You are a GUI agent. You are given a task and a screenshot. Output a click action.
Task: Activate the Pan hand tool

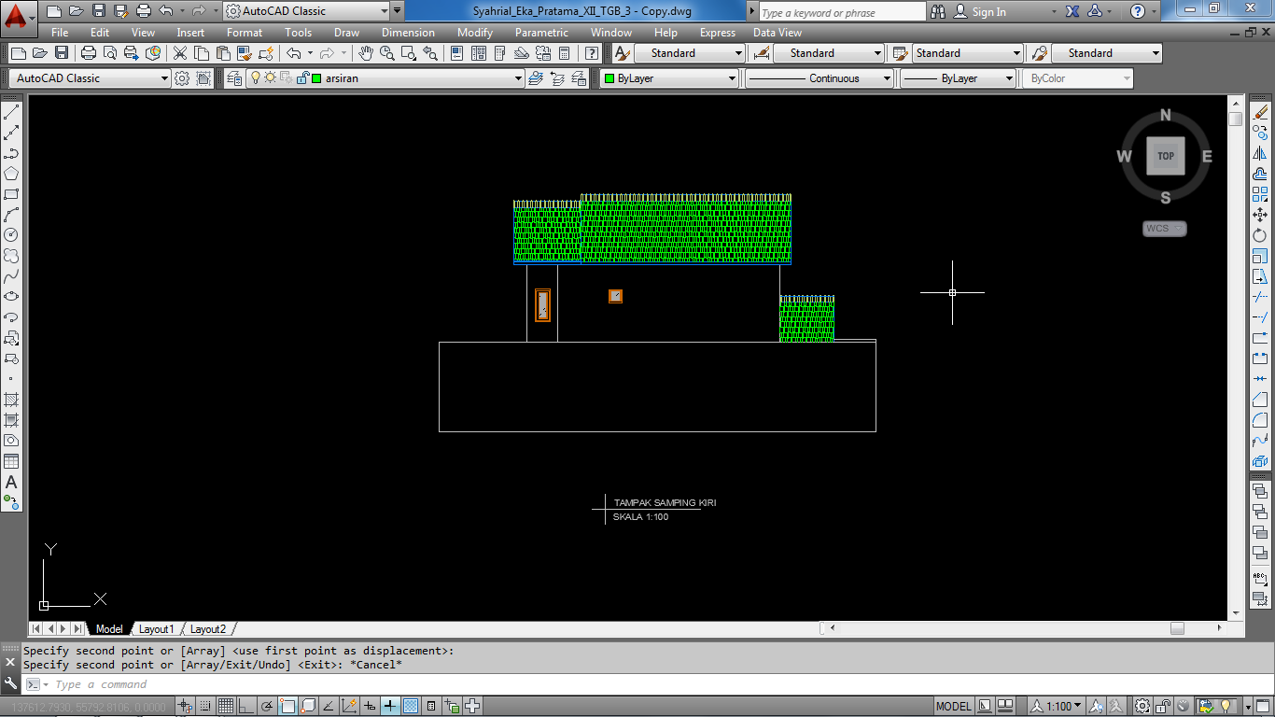366,53
